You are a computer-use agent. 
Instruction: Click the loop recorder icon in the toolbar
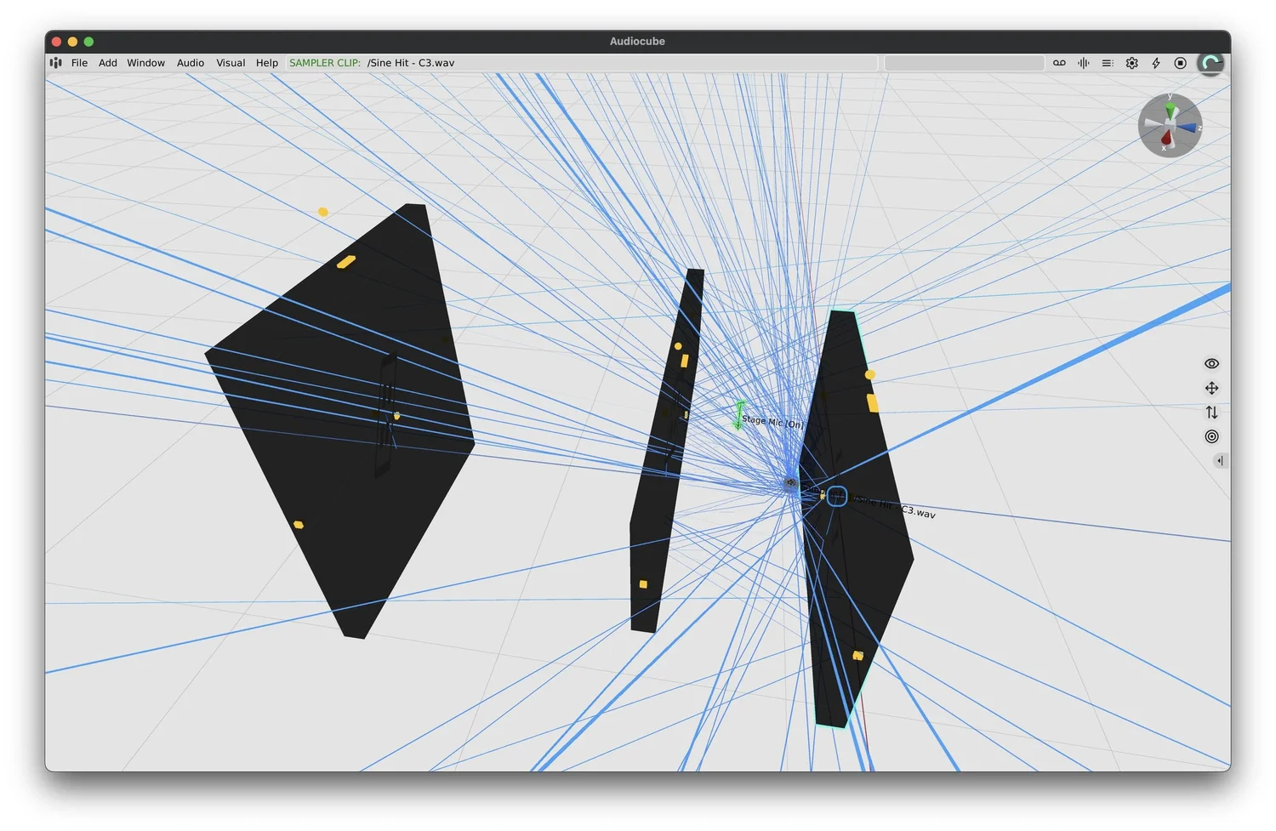click(1059, 63)
